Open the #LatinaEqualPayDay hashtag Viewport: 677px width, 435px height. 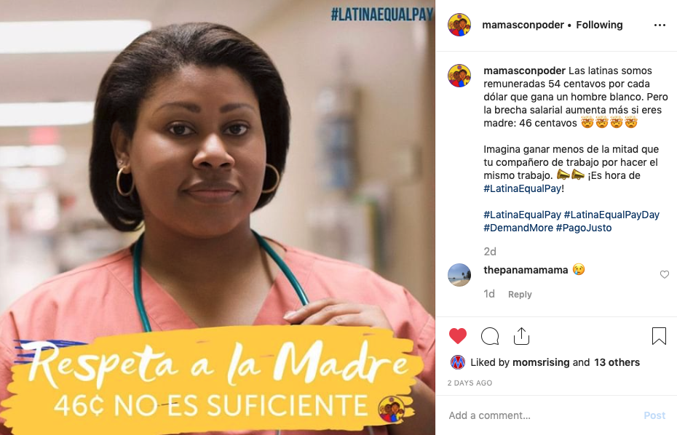click(611, 215)
